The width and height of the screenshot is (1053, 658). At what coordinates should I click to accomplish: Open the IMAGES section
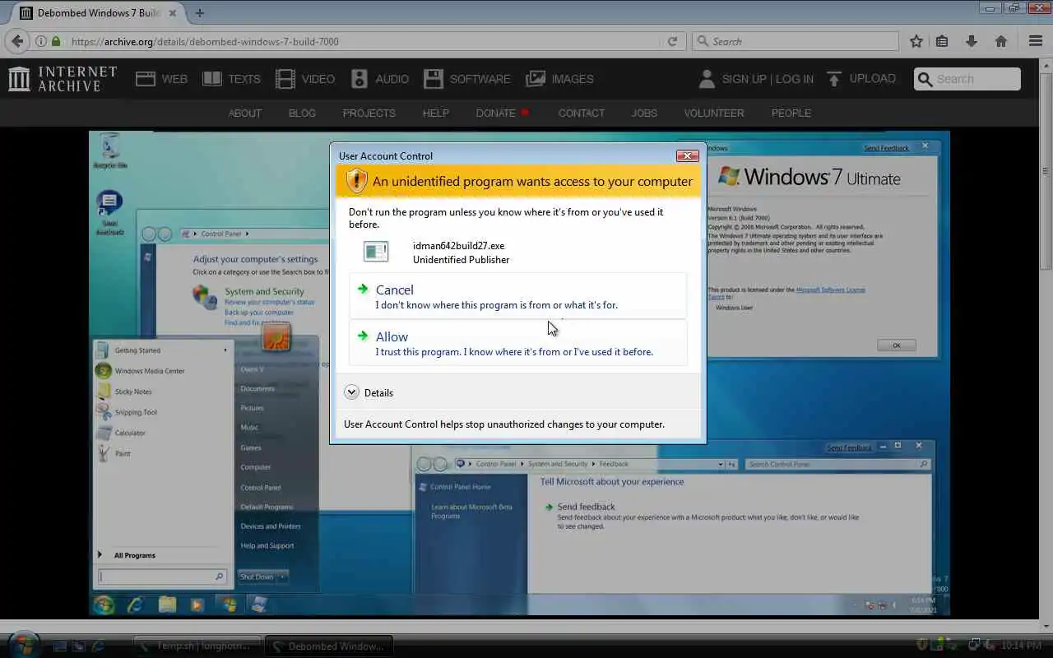point(559,79)
